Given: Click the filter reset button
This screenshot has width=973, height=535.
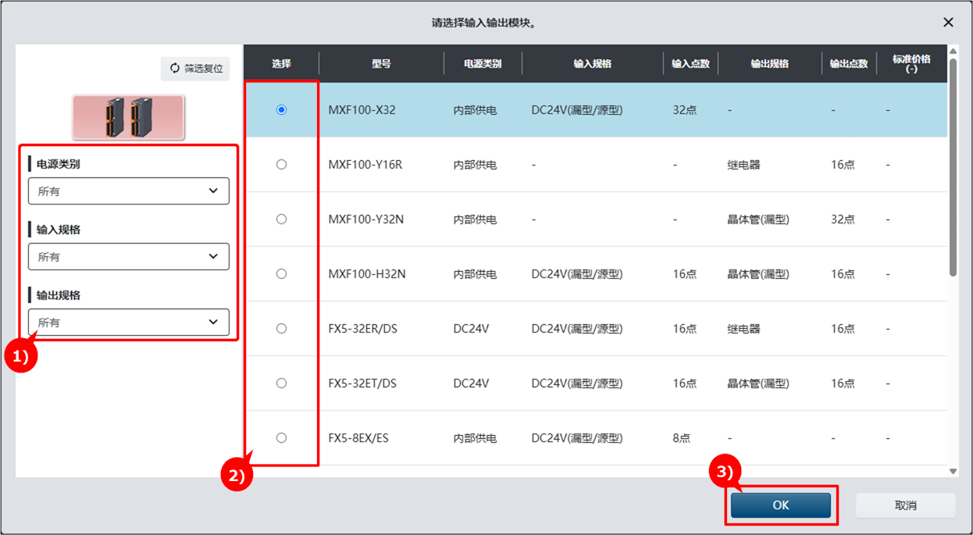Looking at the screenshot, I should point(195,69).
